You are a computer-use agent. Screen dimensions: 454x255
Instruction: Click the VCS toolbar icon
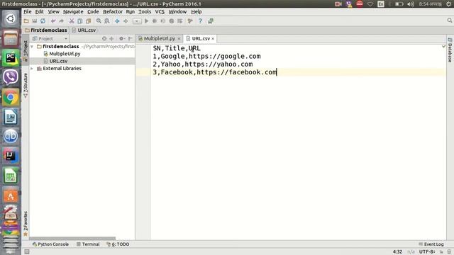(190, 21)
